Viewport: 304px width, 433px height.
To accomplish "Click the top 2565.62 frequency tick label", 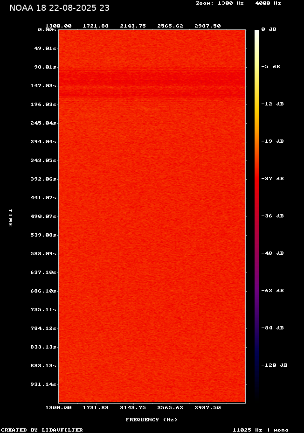I will 170,26.
